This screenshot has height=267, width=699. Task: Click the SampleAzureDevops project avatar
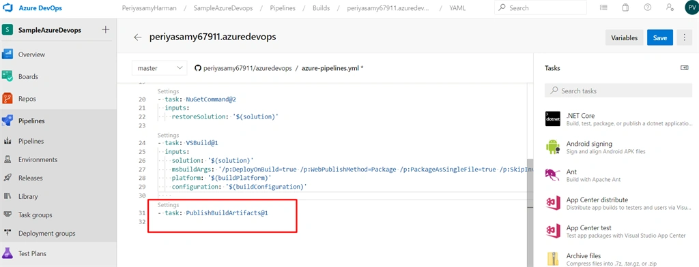tap(7, 30)
